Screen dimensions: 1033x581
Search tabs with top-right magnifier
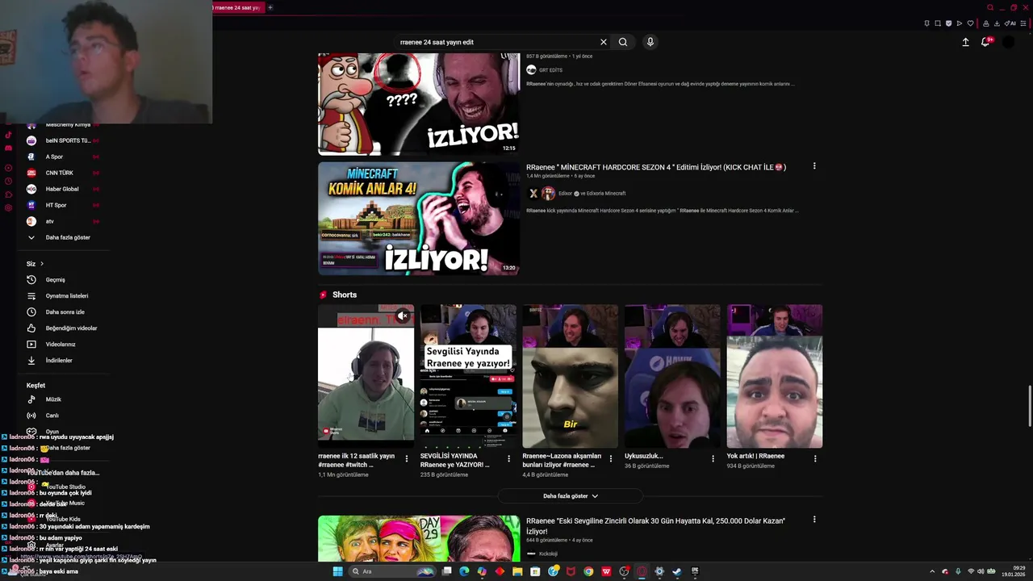pyautogui.click(x=990, y=7)
